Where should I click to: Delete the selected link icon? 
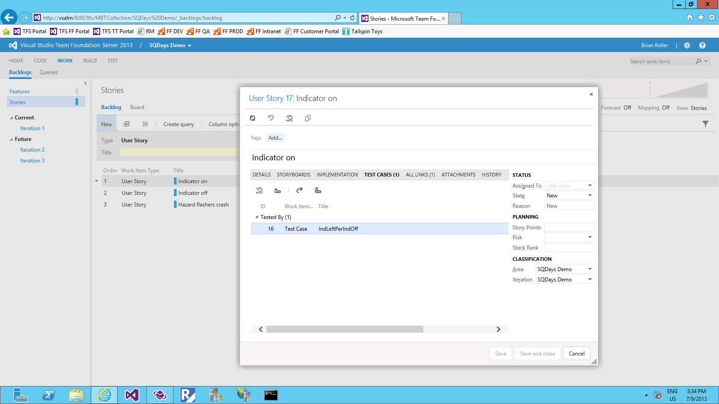point(318,190)
